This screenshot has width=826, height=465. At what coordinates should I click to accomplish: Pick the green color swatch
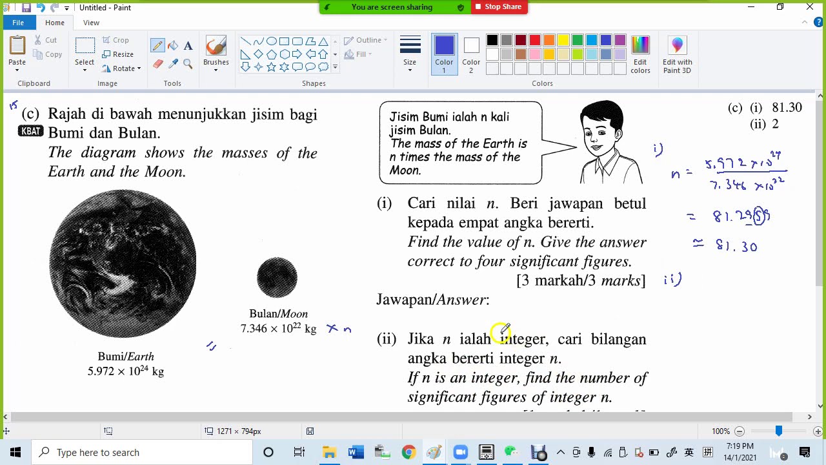click(578, 41)
